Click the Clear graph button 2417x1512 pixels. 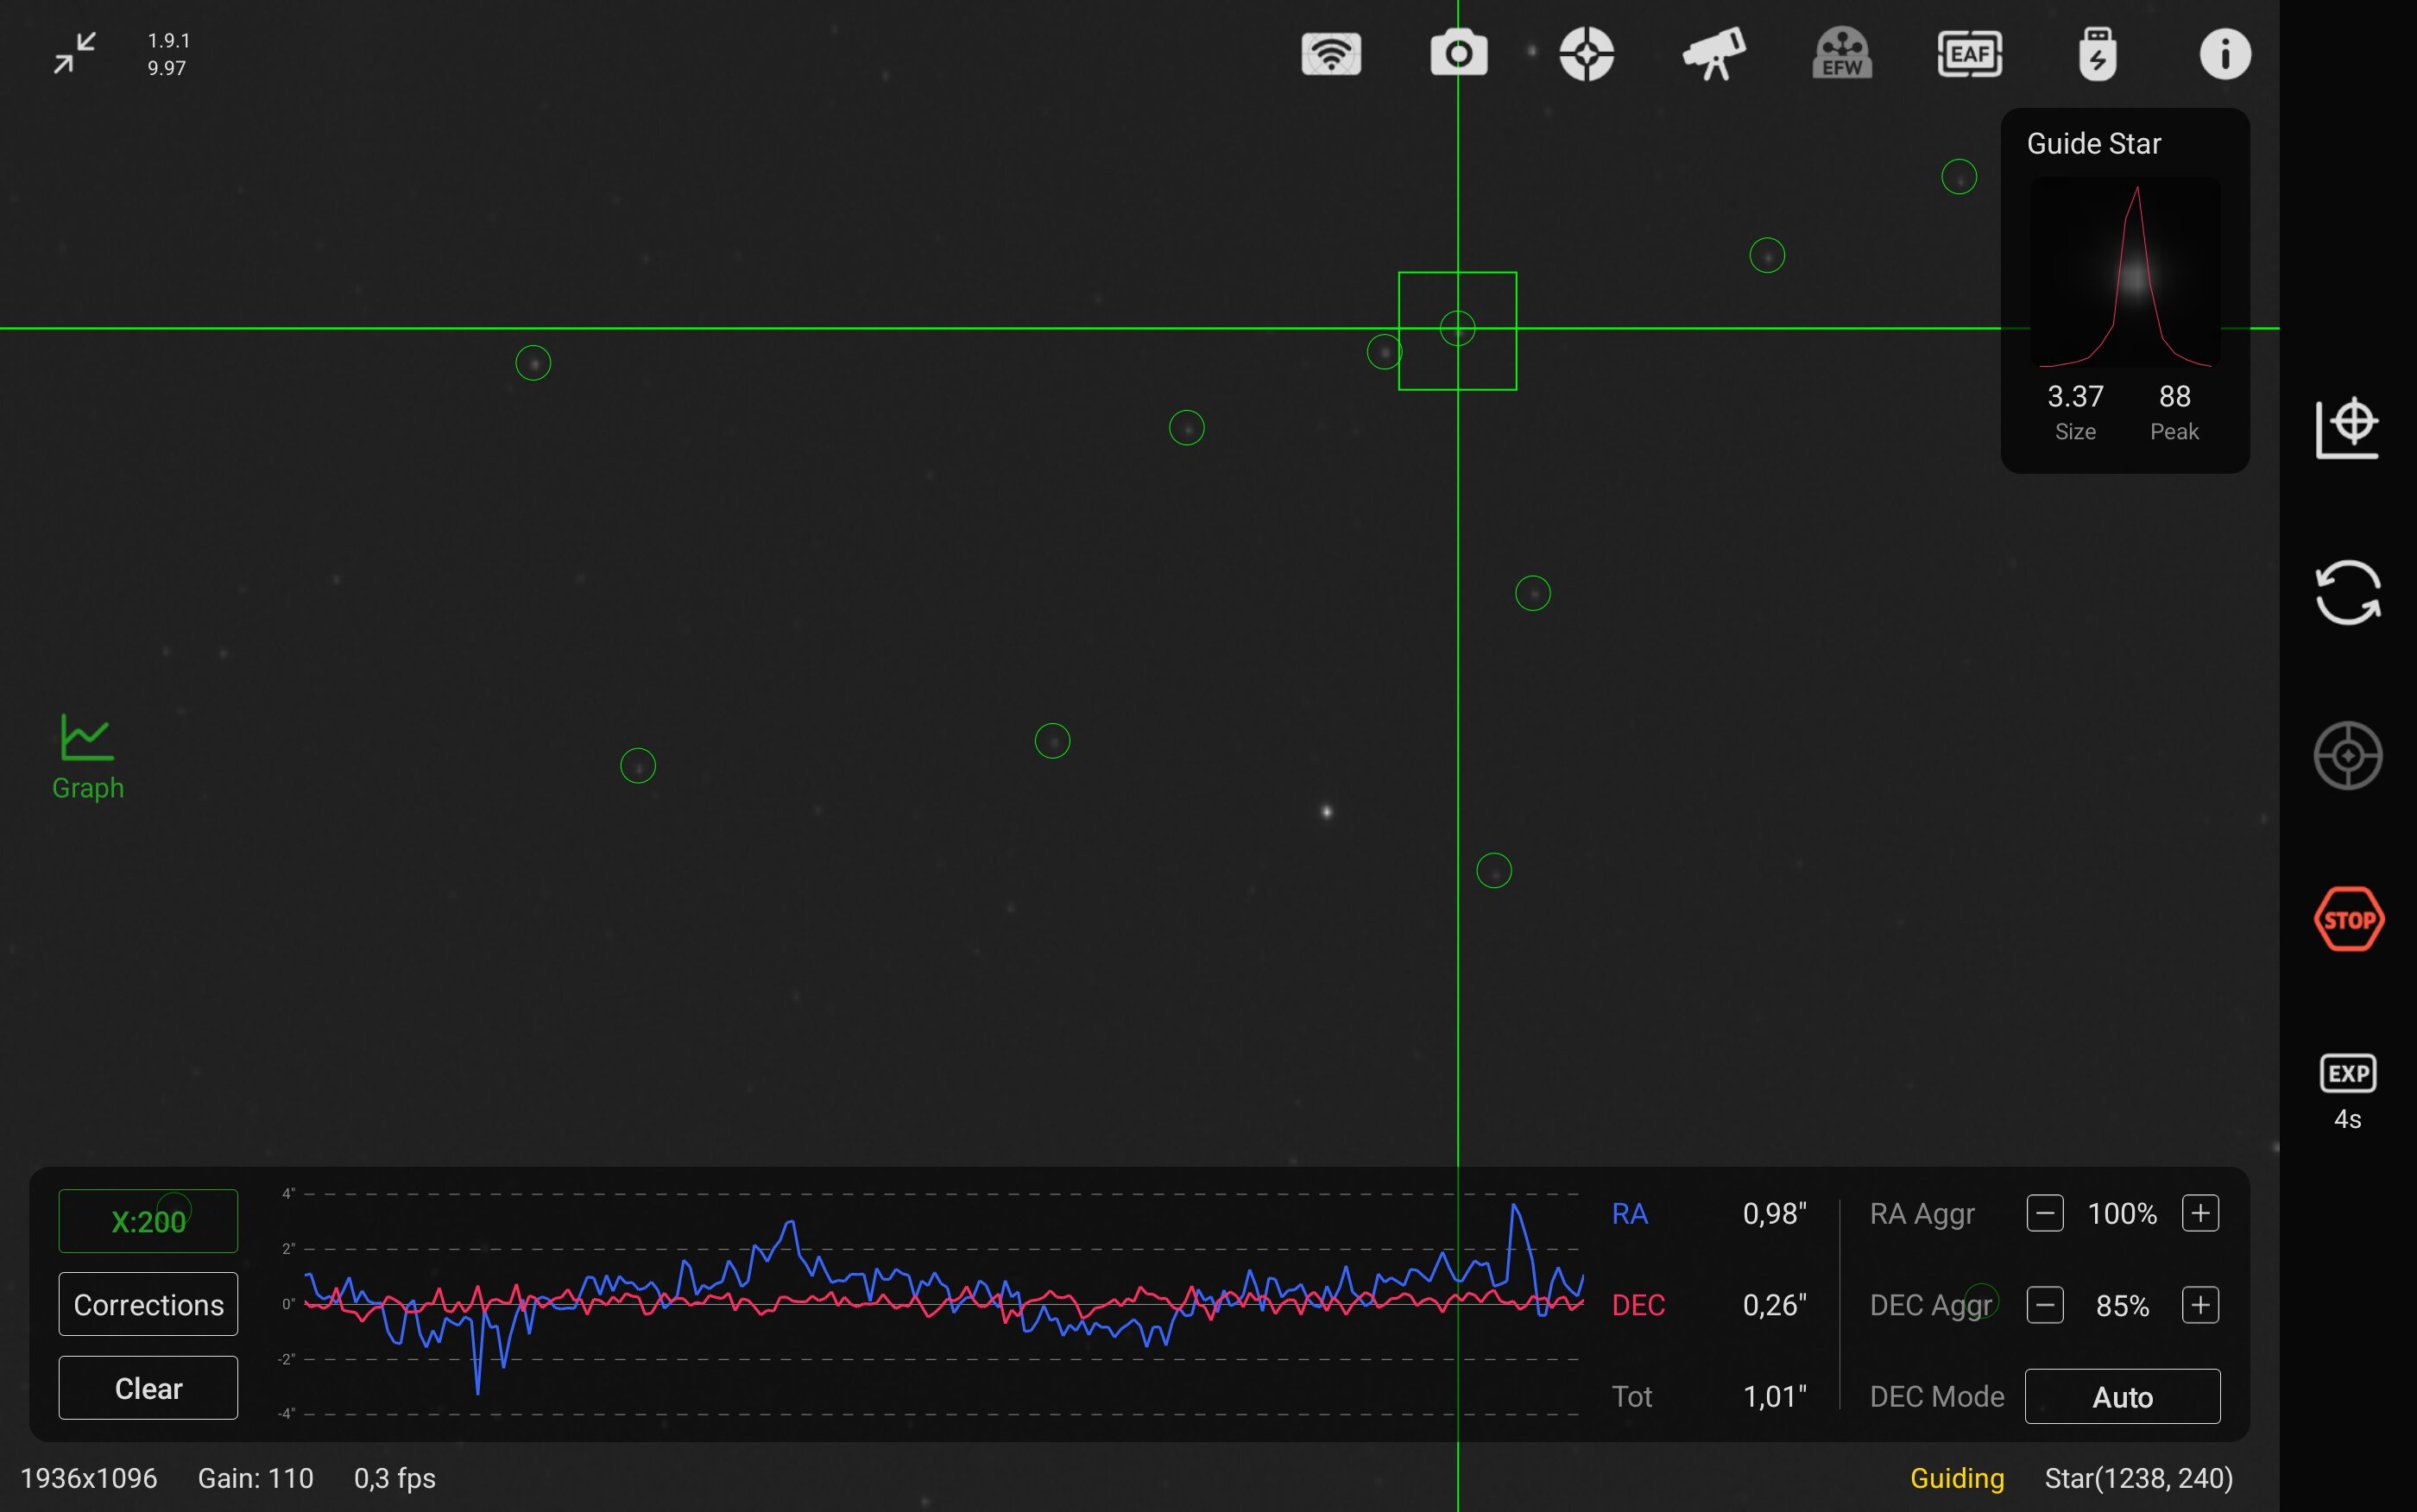148,1388
